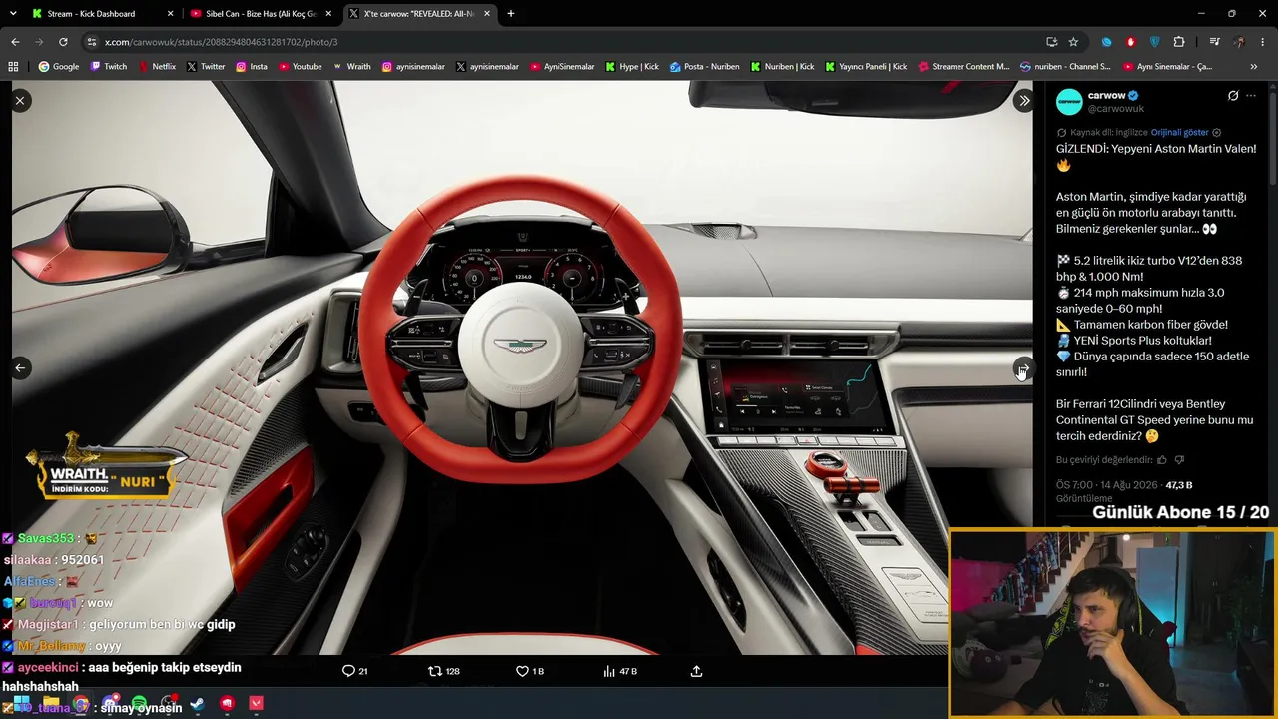Launch Valorant from the Windows taskbar
This screenshot has width=1278, height=719.
(257, 704)
